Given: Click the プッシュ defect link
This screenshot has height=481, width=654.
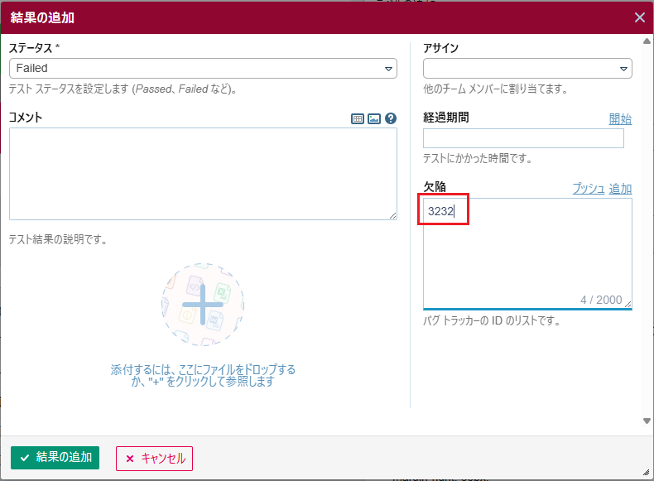Looking at the screenshot, I should point(588,188).
